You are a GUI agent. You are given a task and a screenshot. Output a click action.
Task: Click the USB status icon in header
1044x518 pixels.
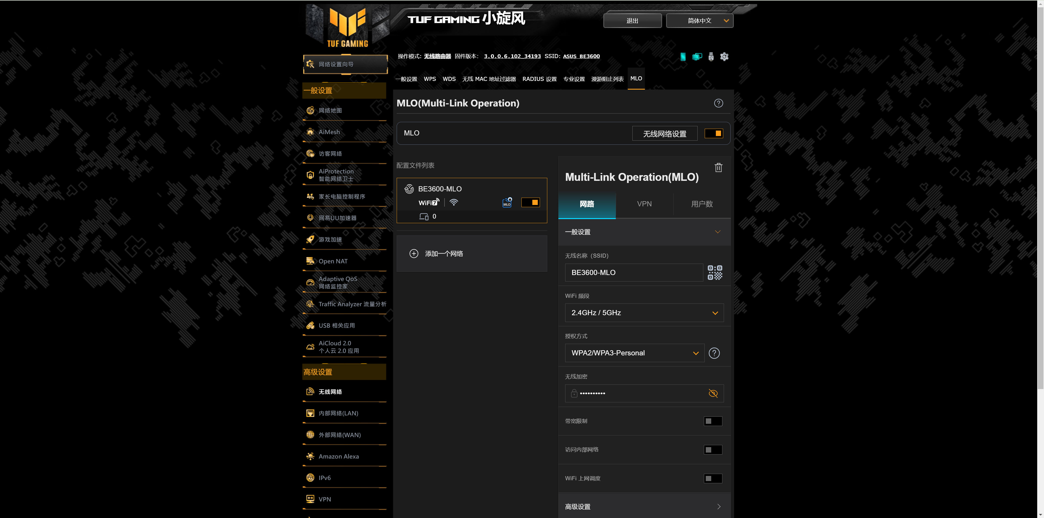(711, 57)
